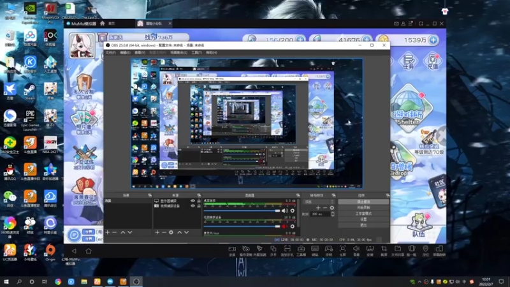The image size is (510, 287).
Task: Toggle visibility of the display capture source
Action: 193,201
